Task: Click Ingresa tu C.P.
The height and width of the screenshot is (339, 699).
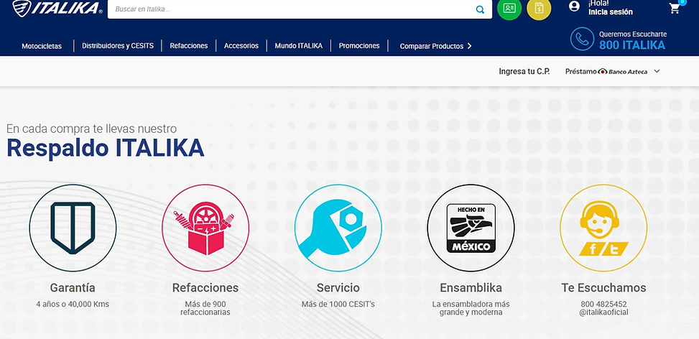Action: (x=524, y=71)
